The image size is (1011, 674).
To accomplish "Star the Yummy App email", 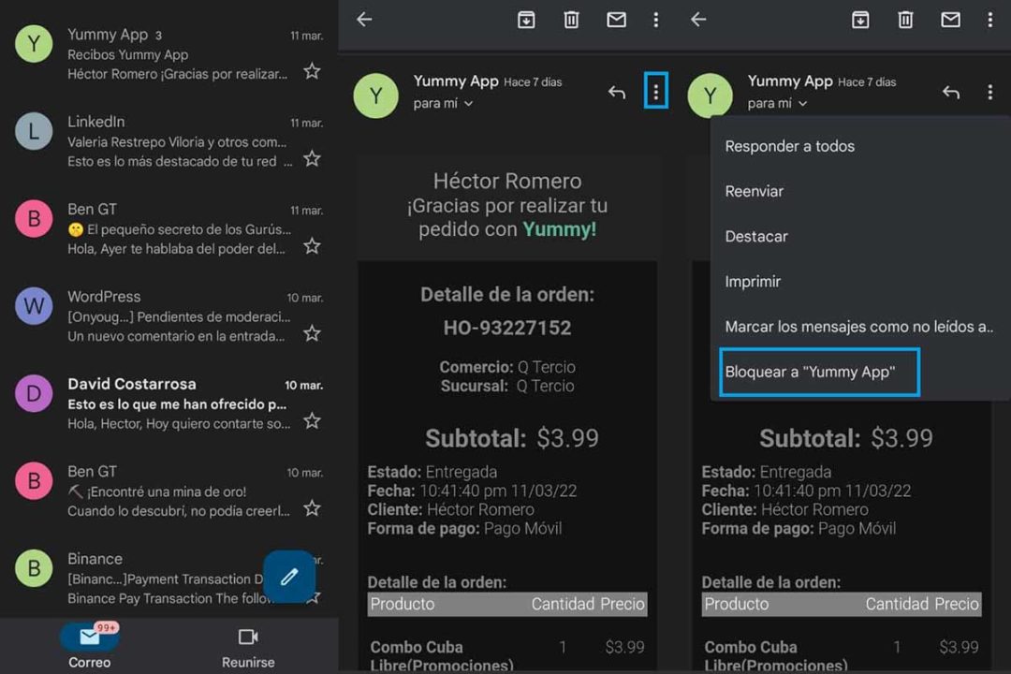I will pyautogui.click(x=312, y=71).
